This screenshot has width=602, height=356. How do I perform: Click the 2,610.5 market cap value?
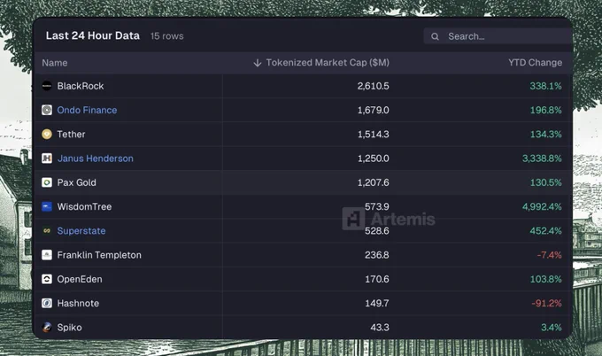[x=374, y=86]
